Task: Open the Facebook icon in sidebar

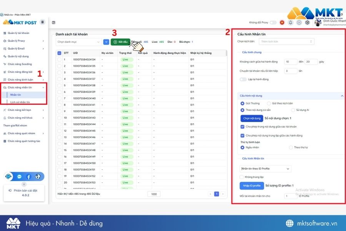Action: point(28,177)
